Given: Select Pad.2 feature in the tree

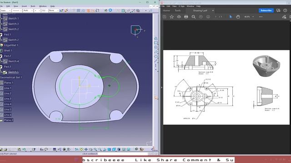Looking at the screenshot, I should pos(7,56).
